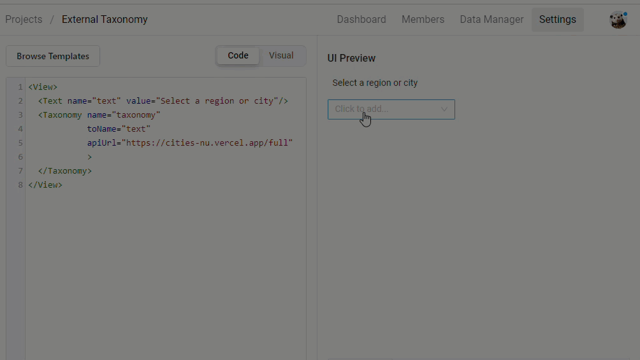This screenshot has height=360, width=640.
Task: Open the Data Manager tab
Action: 491,20
